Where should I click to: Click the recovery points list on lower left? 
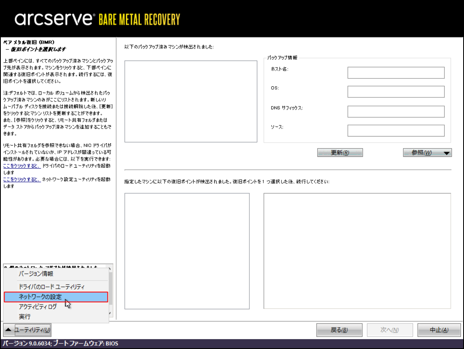click(x=187, y=251)
